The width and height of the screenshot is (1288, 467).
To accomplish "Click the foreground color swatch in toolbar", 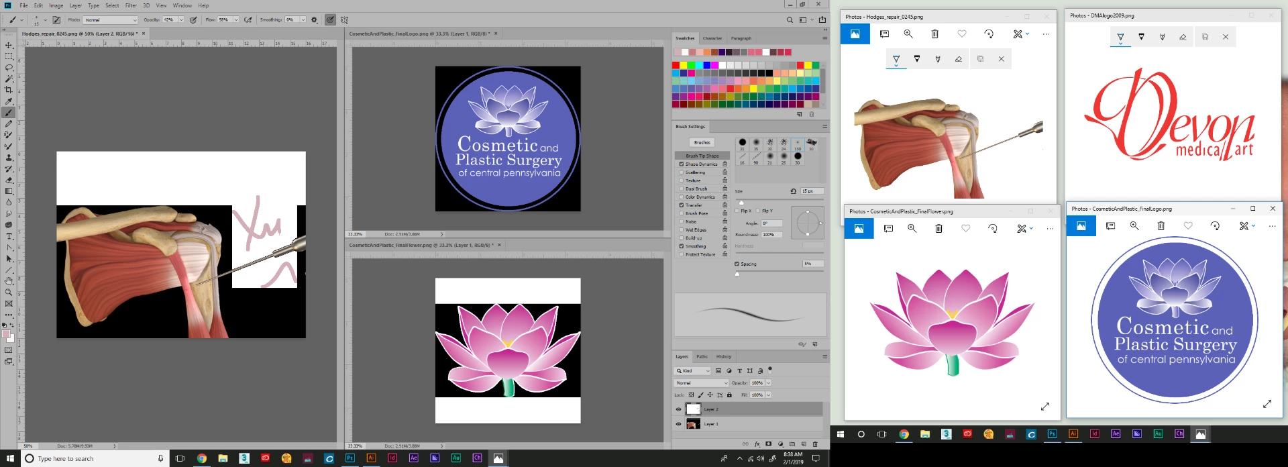I will point(6,333).
